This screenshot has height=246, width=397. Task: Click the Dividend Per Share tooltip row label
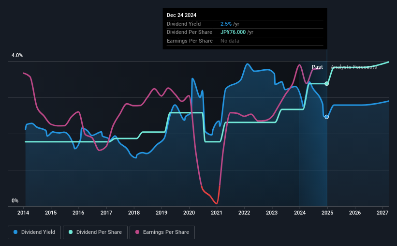click(190, 32)
